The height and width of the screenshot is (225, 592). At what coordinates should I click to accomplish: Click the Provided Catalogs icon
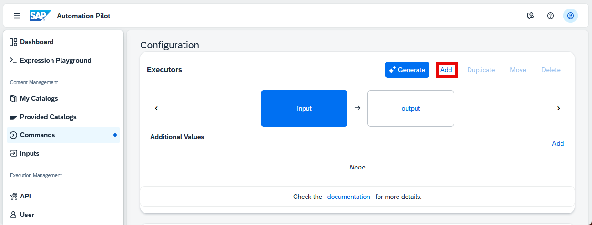point(13,117)
